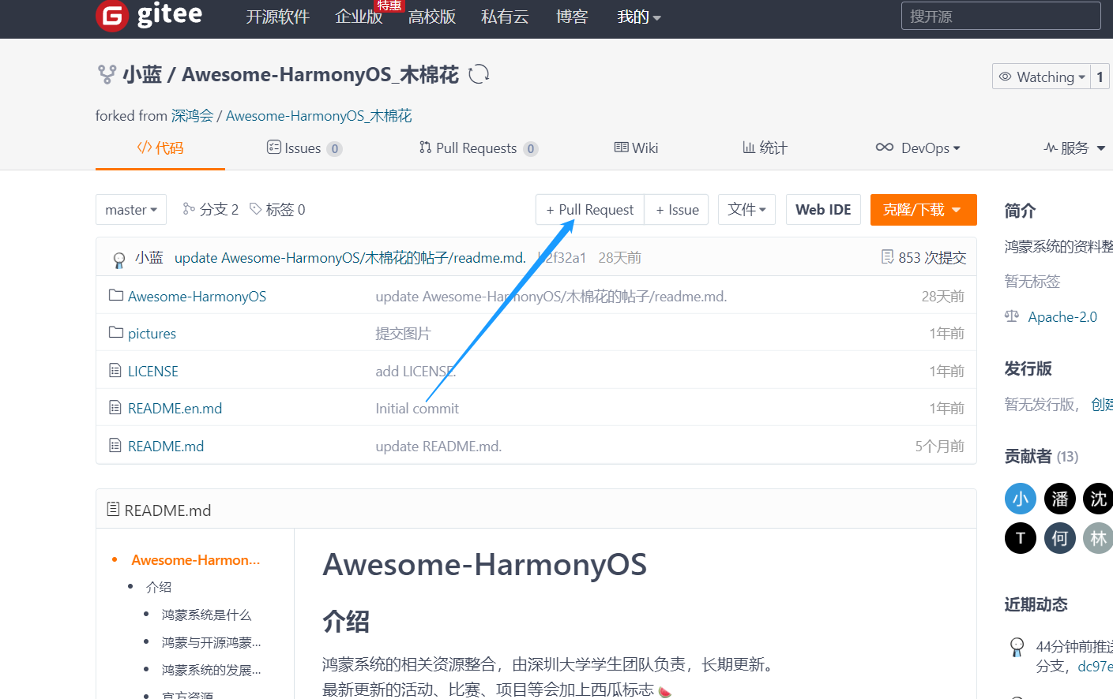Viewport: 1113px width, 699px height.
Task: Click the file icon next to README.md row
Action: click(x=115, y=446)
